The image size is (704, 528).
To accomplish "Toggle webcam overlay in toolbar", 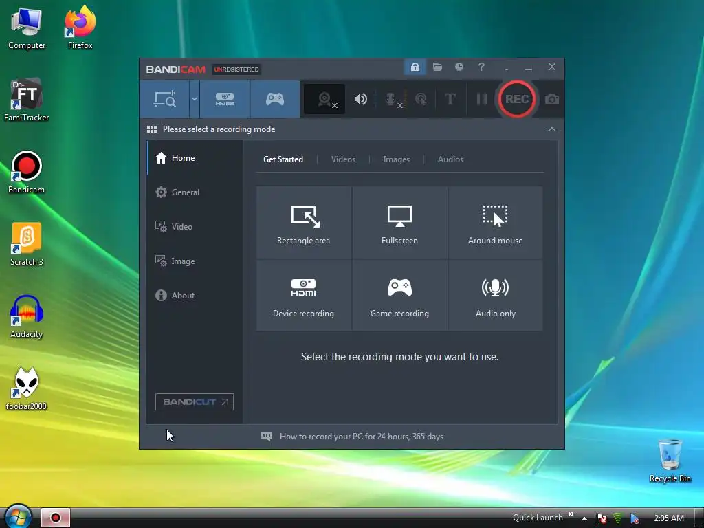I will (x=324, y=99).
